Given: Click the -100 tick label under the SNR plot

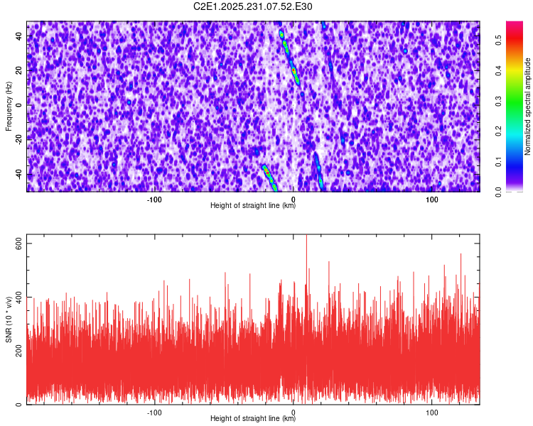Looking at the screenshot, I should (154, 413).
